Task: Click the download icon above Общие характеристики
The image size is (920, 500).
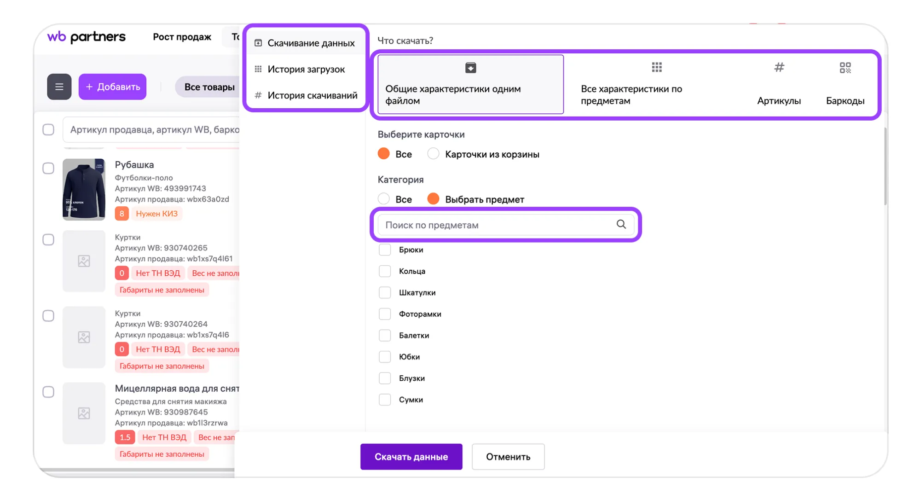Action: pos(470,68)
